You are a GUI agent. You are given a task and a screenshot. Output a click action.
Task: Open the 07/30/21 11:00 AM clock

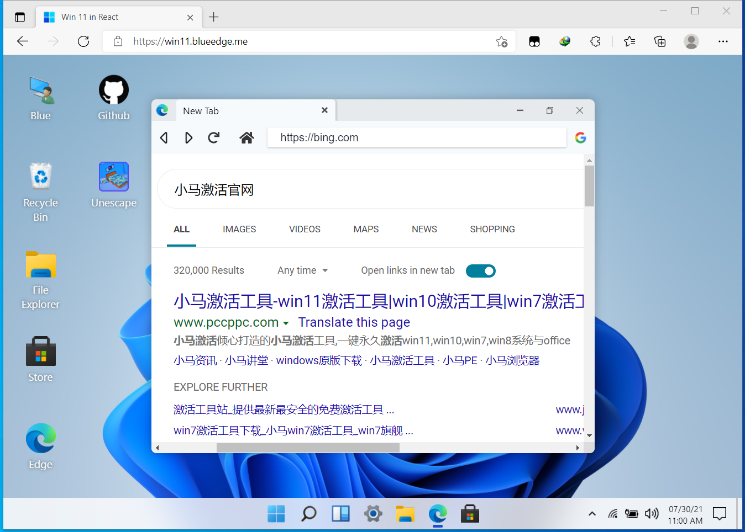pyautogui.click(x=685, y=515)
